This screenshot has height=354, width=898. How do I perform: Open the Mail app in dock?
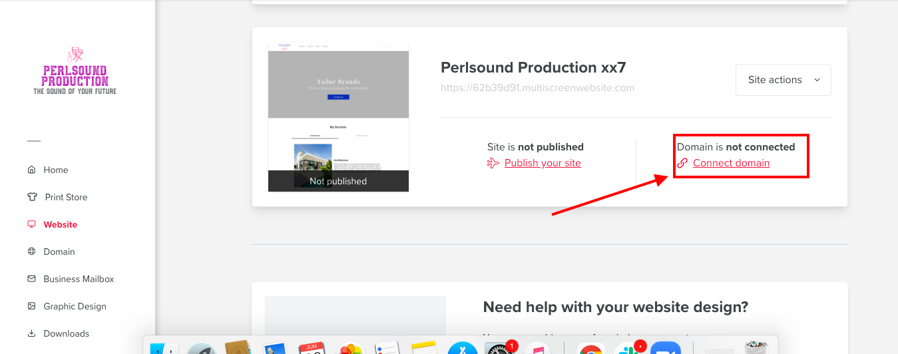tap(274, 349)
